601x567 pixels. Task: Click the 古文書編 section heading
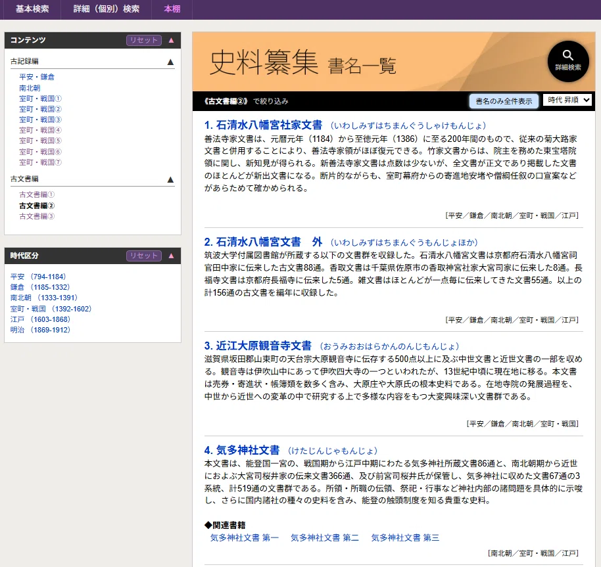[24, 179]
